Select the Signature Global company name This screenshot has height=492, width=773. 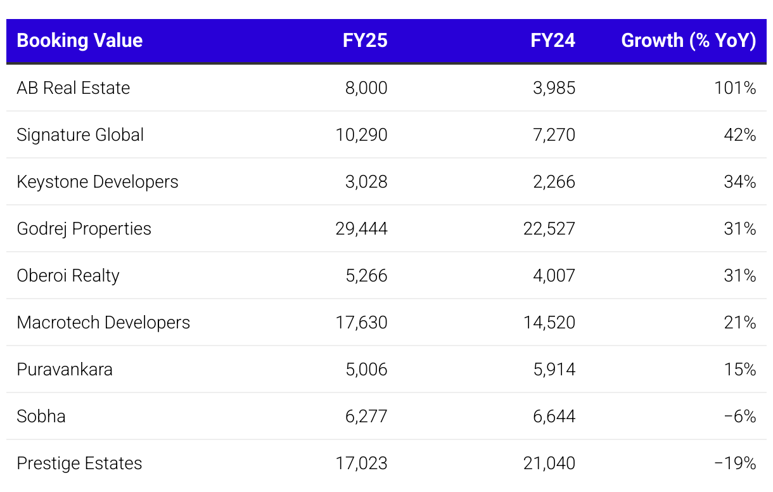(x=80, y=134)
